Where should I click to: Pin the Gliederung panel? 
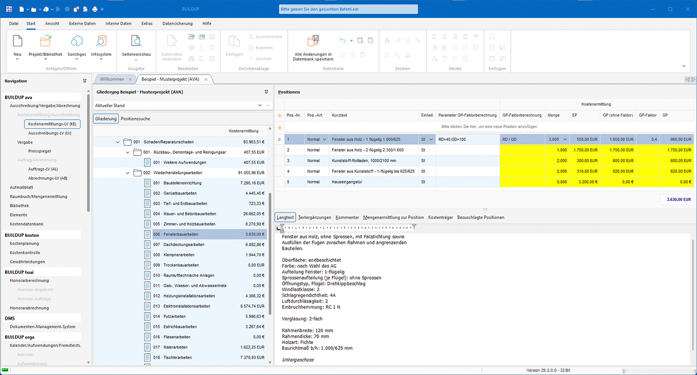click(266, 92)
